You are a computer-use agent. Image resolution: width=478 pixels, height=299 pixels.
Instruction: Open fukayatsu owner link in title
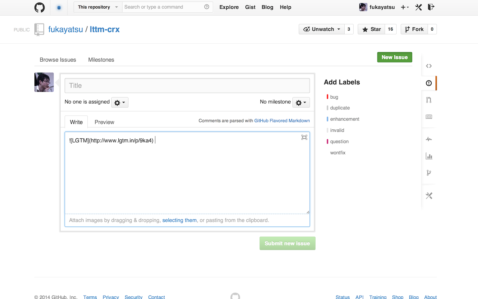pyautogui.click(x=66, y=30)
